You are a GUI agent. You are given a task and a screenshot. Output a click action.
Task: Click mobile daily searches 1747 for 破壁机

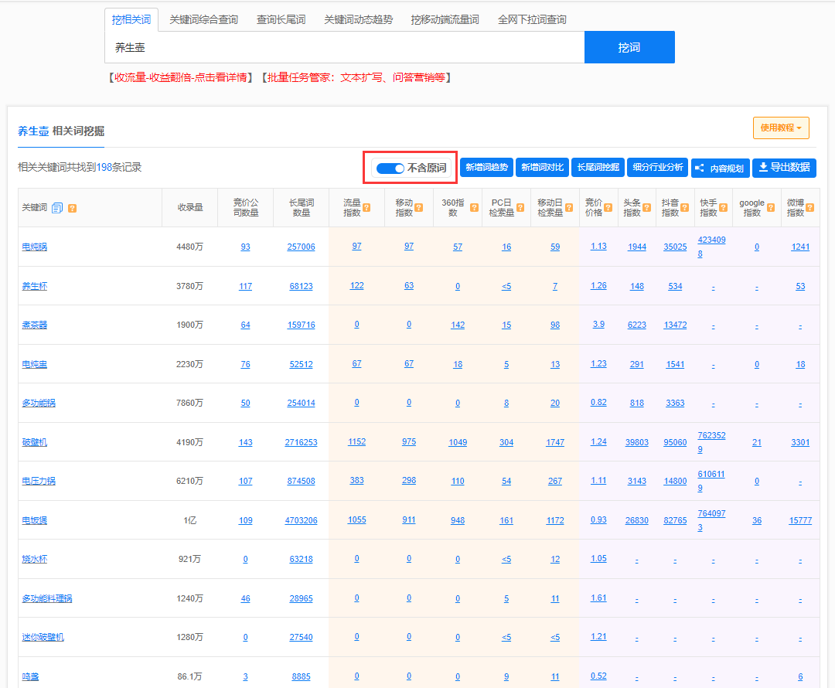555,442
